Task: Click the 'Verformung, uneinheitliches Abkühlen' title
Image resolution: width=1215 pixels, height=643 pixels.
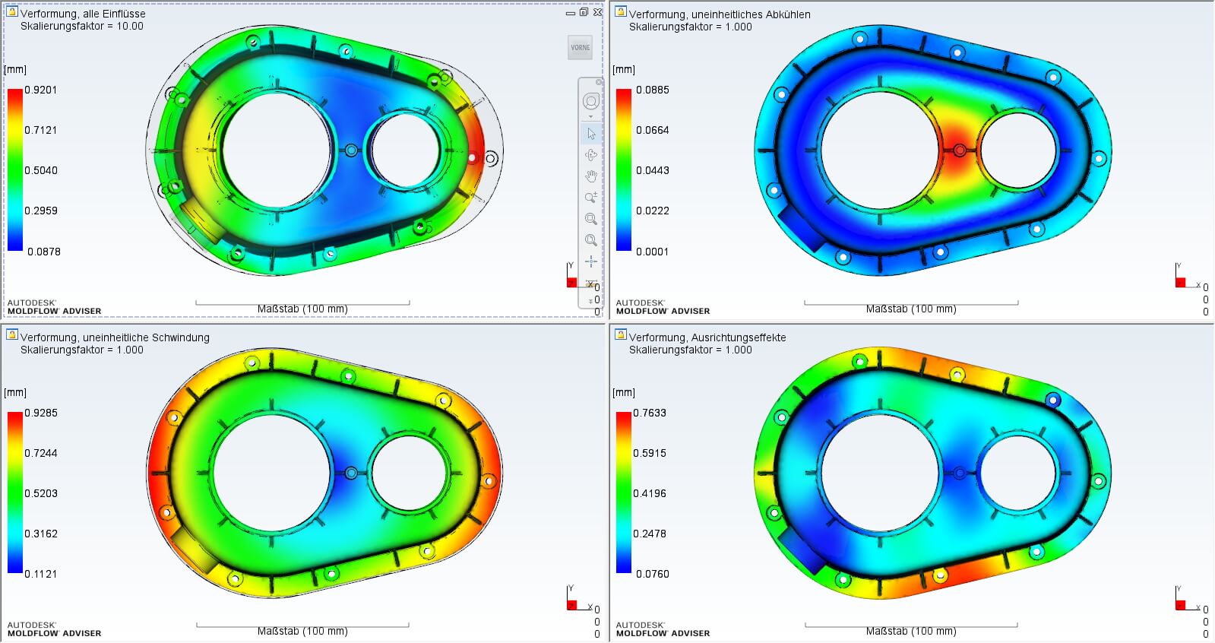Action: [719, 14]
